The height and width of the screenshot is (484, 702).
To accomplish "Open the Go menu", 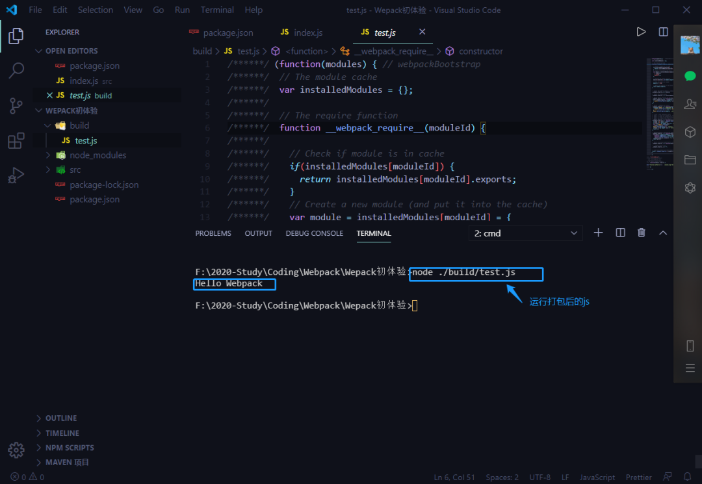I will 159,10.
